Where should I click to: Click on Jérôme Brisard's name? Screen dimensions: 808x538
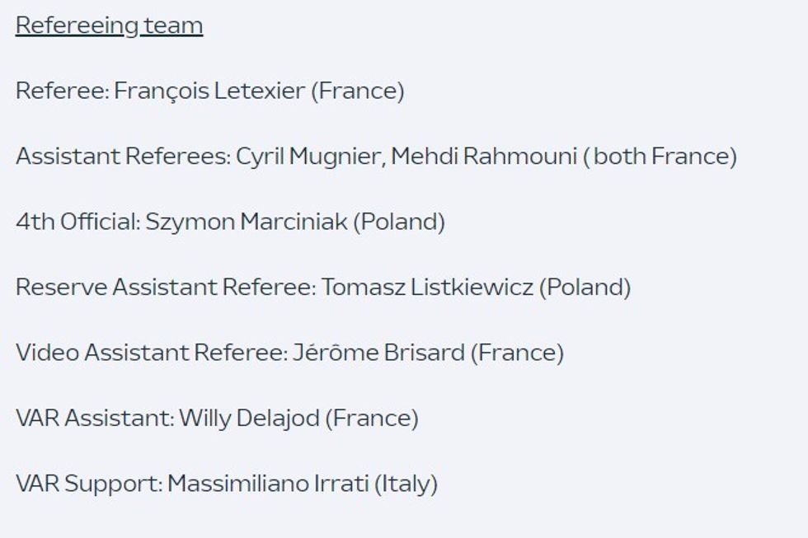(x=378, y=353)
